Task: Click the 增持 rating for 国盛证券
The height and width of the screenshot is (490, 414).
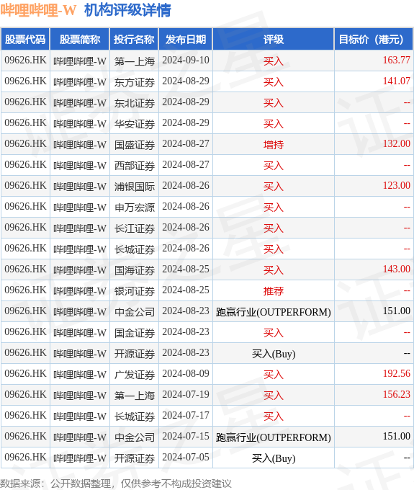Action: [273, 145]
